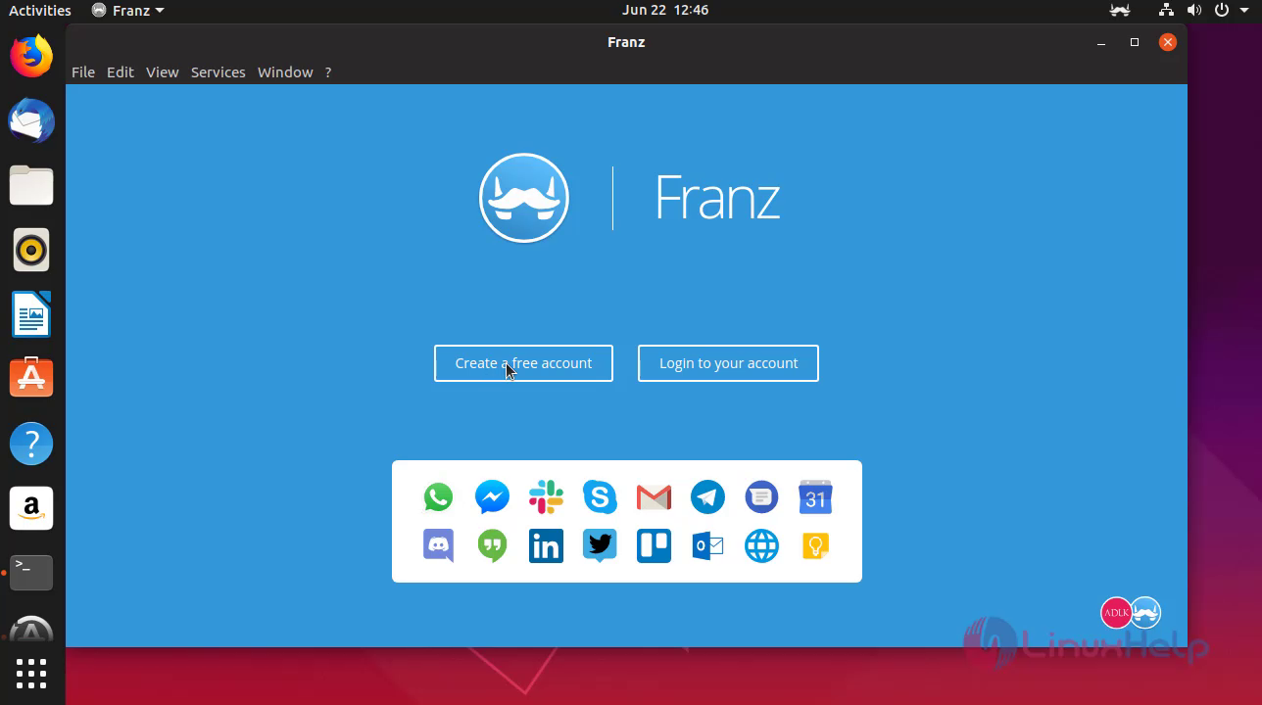
Task: Minimize the Franz window
Action: (1101, 42)
